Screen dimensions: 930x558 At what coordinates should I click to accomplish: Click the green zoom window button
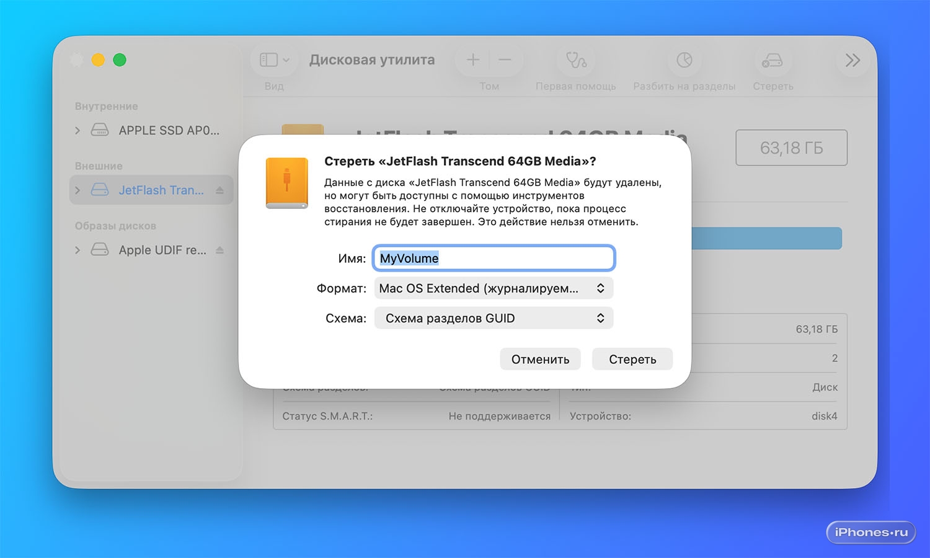(120, 60)
